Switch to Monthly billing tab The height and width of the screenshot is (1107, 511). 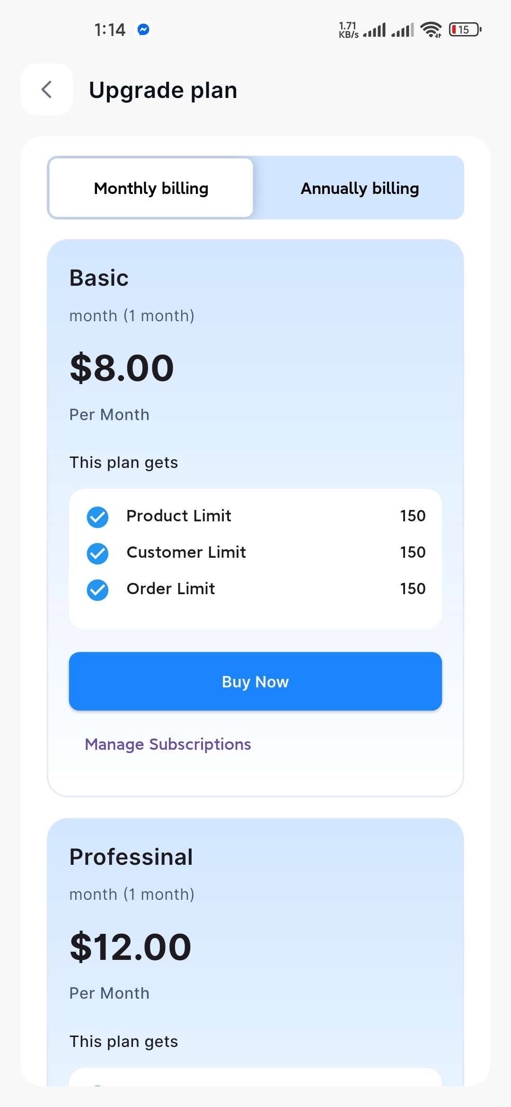point(151,188)
